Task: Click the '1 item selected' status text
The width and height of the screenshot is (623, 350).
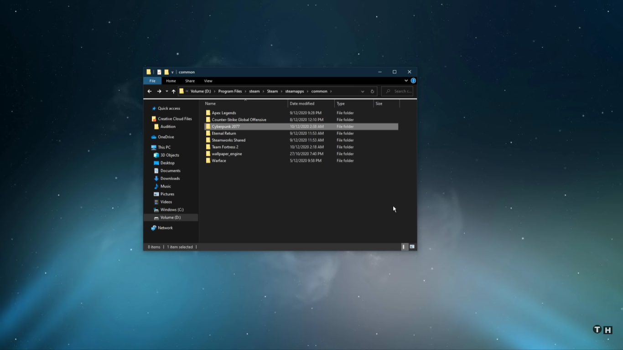Action: (x=180, y=247)
